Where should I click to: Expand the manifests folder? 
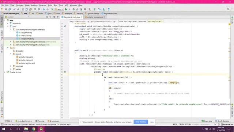click(8, 23)
